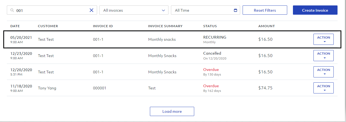The height and width of the screenshot is (122, 346).
Task: Click the CUSTOMER column header
Action: coord(48,26)
